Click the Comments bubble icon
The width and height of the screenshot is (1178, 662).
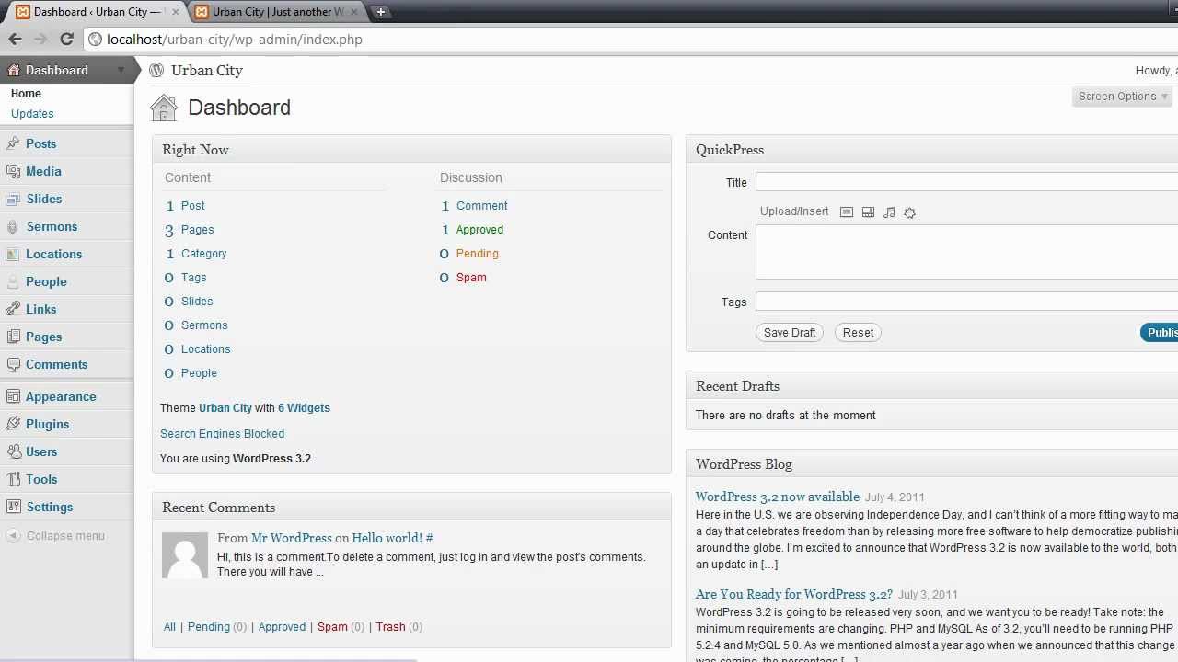coord(12,364)
